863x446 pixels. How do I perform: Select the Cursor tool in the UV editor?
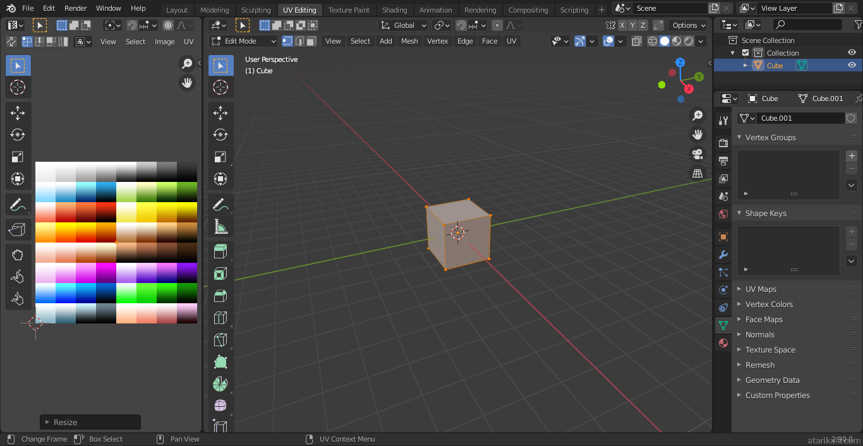point(18,87)
